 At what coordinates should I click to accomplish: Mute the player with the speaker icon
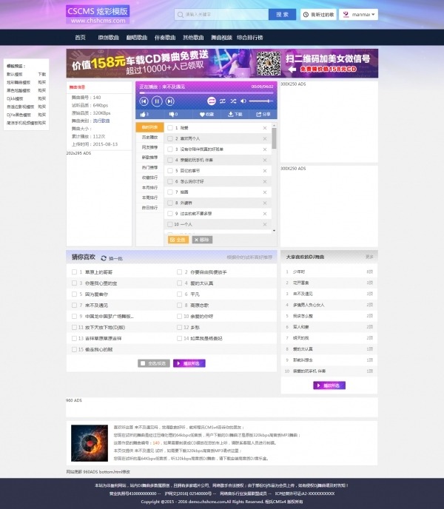pyautogui.click(x=243, y=101)
